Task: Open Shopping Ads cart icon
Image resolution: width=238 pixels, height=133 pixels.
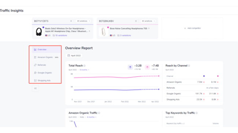Action: pos(35,81)
